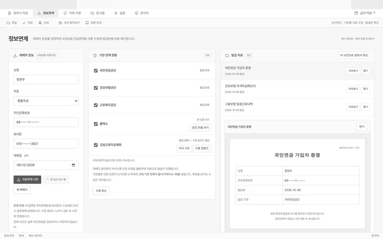Click 승인 흐름 보기 for 홈택스
The width and height of the screenshot is (383, 239).
[x=200, y=128]
